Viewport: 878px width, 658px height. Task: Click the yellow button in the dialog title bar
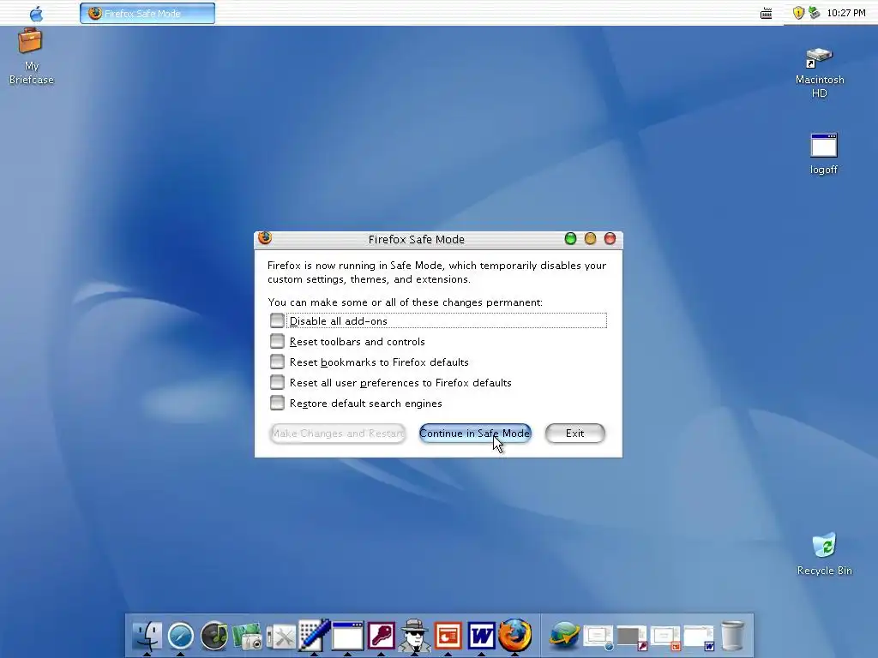coord(590,239)
